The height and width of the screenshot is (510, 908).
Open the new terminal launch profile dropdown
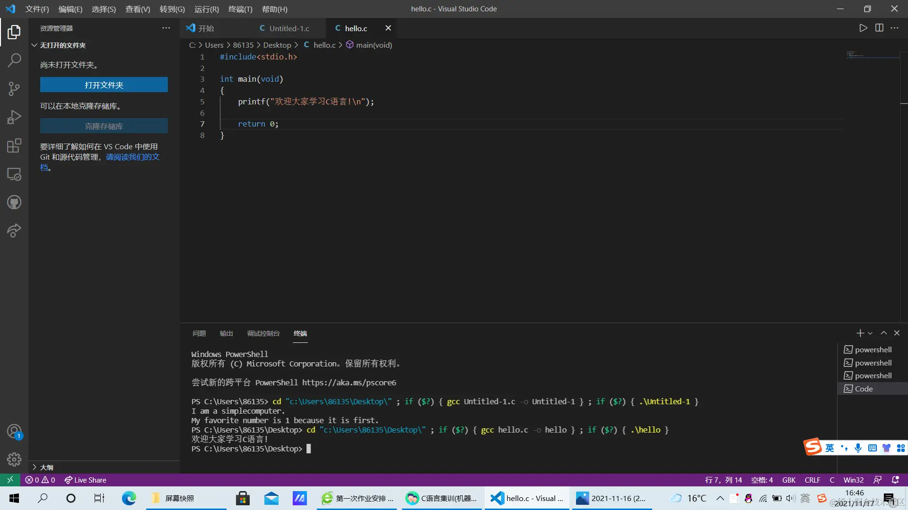[870, 333]
